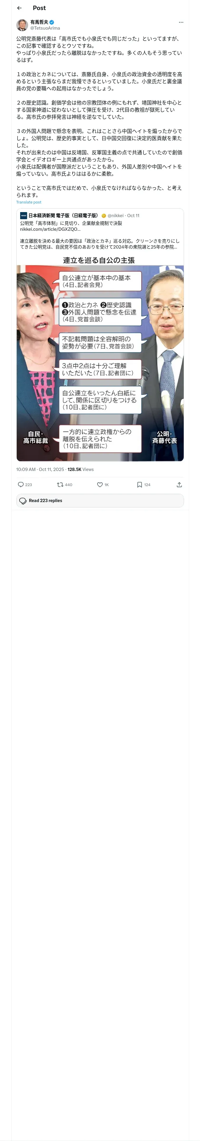Click the back arrow icon
The image size is (200, 1141).
point(19,8)
